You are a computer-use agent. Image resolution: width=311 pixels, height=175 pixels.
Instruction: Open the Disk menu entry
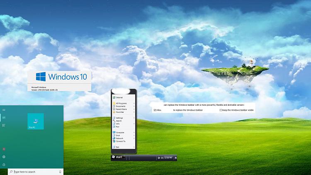[124, 136]
